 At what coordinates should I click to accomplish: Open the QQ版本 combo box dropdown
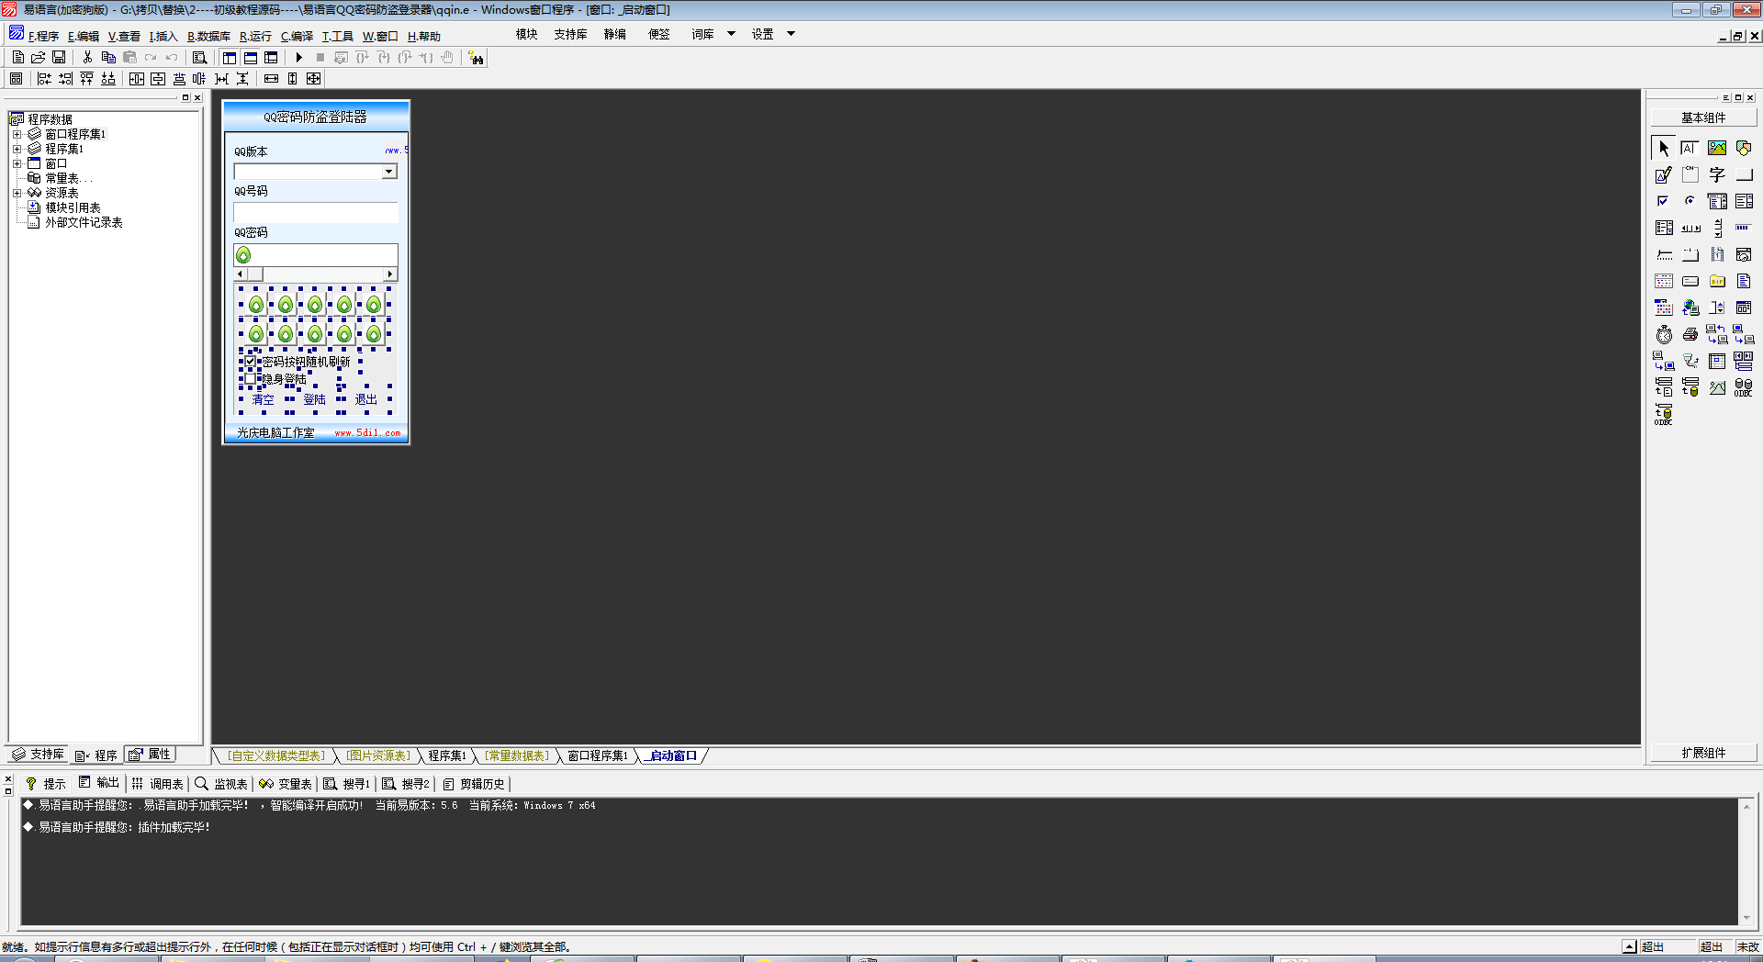(x=389, y=172)
